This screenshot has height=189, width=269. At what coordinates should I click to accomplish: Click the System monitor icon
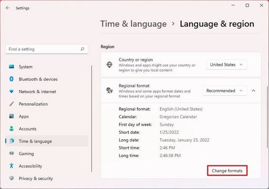click(x=11, y=67)
